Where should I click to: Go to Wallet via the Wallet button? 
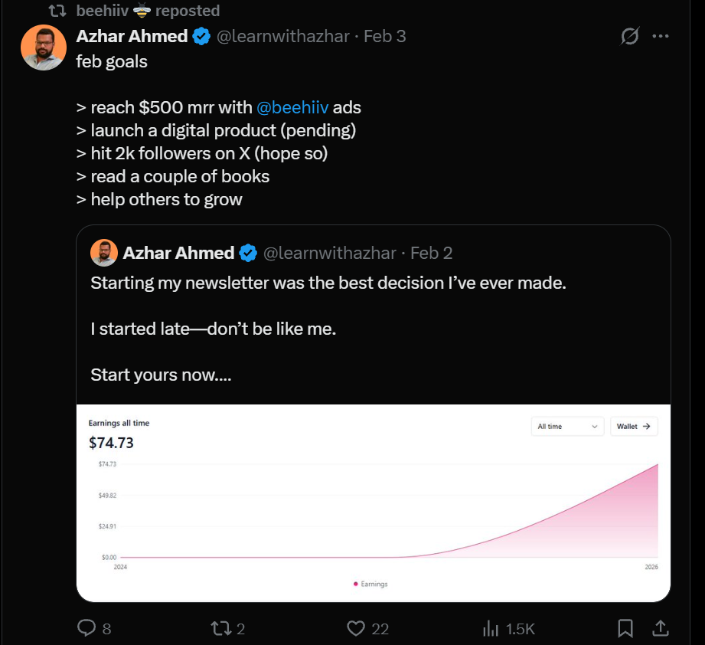coord(634,426)
